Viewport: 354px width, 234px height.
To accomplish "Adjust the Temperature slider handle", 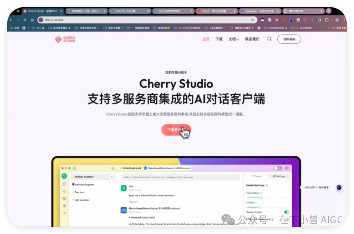I will coord(261,198).
